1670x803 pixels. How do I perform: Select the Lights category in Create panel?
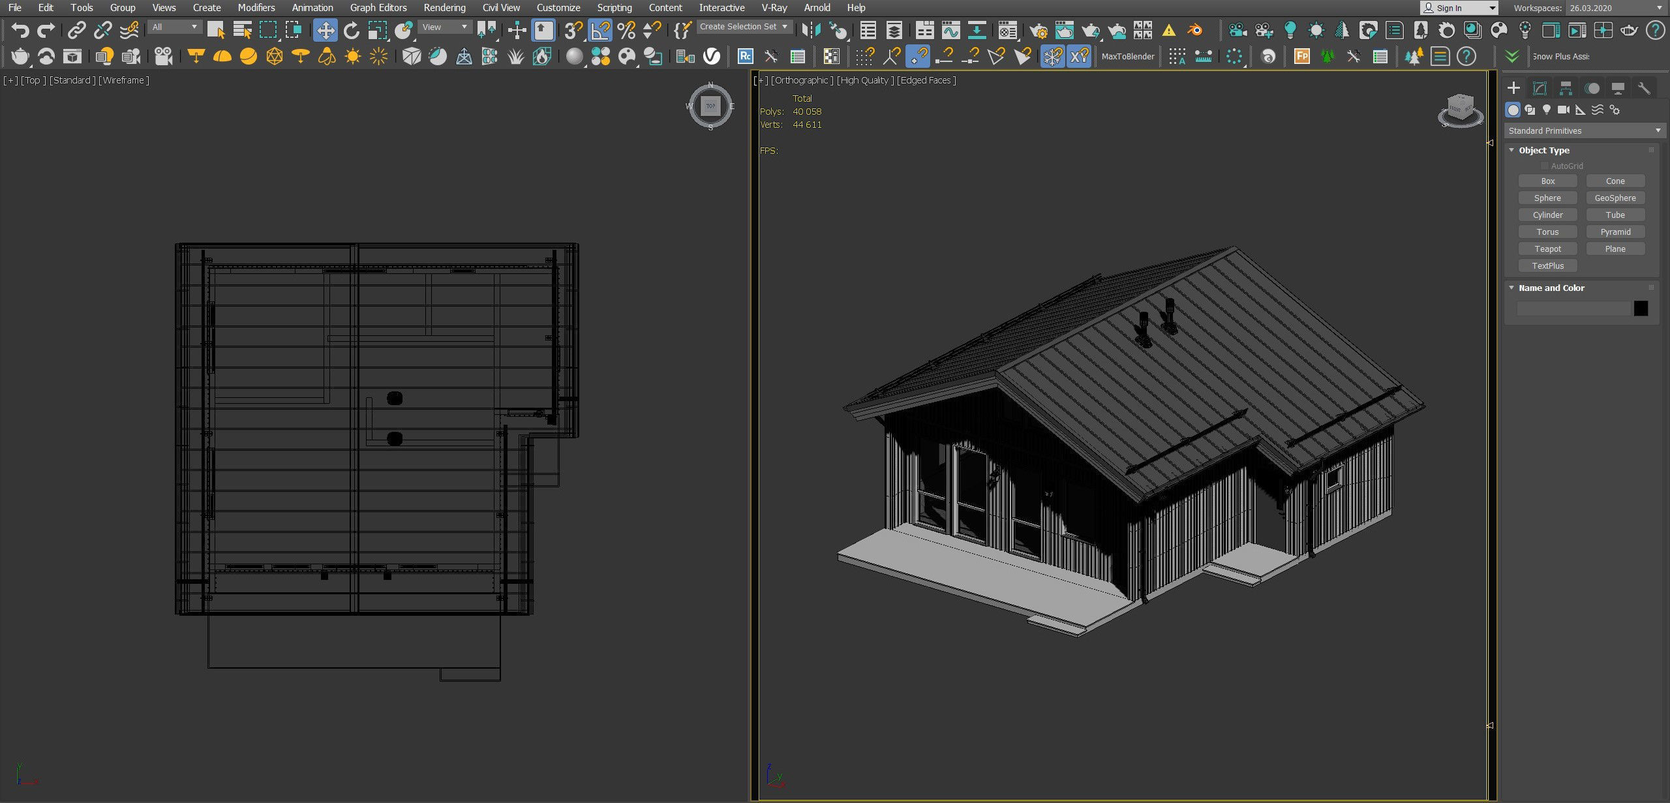tap(1547, 110)
